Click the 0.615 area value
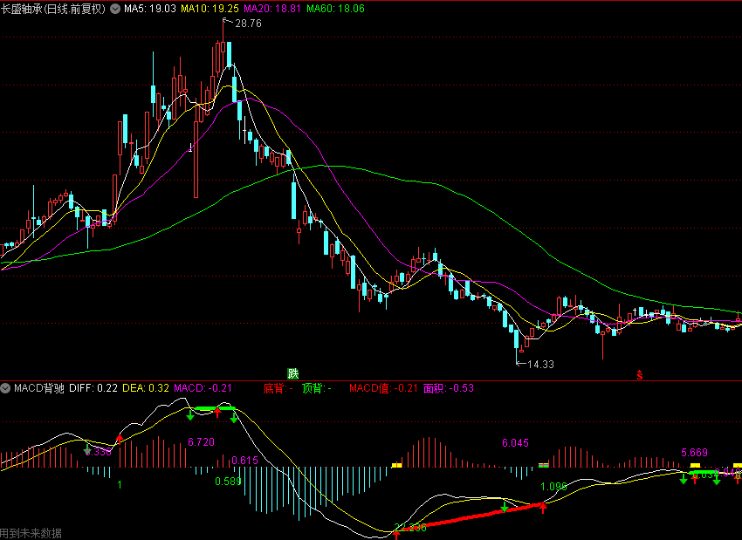This screenshot has height=540, width=742. (x=244, y=460)
